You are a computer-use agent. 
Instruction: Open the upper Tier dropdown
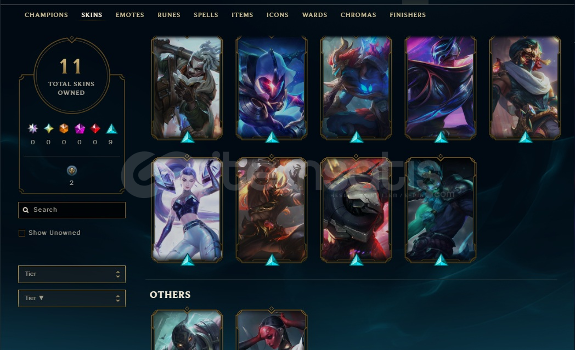point(72,274)
